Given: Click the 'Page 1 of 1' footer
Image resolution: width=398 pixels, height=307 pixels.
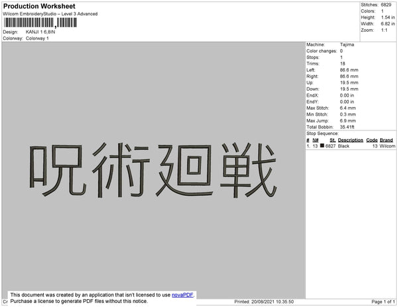Looking at the screenshot, I should pos(383,302).
